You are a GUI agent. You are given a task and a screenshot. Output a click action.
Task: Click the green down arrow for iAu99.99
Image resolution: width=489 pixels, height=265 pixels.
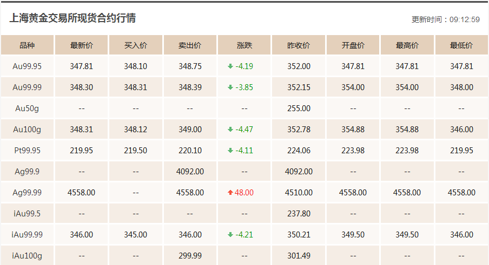click(x=230, y=235)
